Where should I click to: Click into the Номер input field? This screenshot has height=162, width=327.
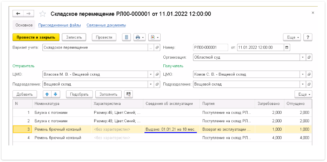point(210,47)
